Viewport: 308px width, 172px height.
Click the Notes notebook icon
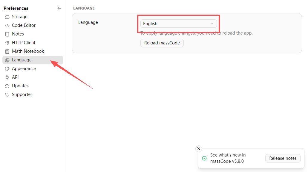[x=7, y=34]
